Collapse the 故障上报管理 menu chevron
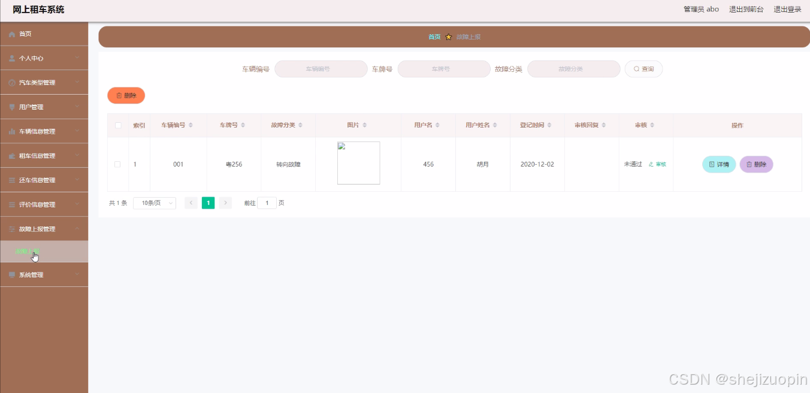The width and height of the screenshot is (810, 393). (77, 229)
